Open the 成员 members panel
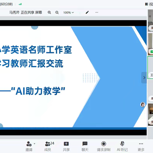Viewport: 153px width, 153px height. coord(49,146)
